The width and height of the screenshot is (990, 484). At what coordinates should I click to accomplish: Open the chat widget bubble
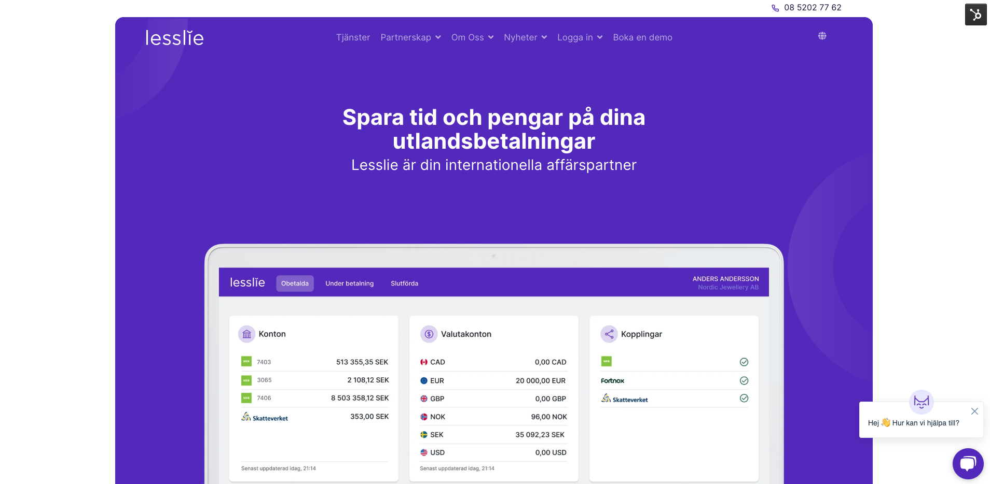968,463
